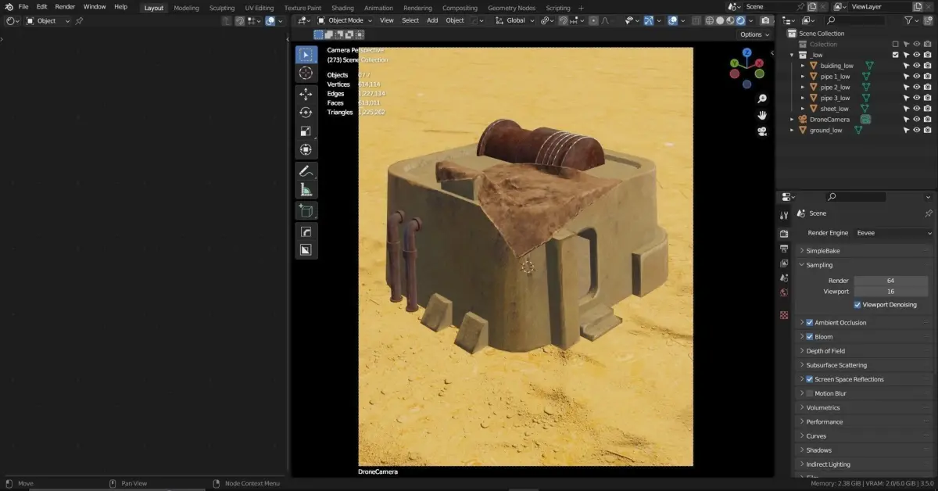Select the Add Cube tool
The image size is (938, 491).
coord(306,211)
